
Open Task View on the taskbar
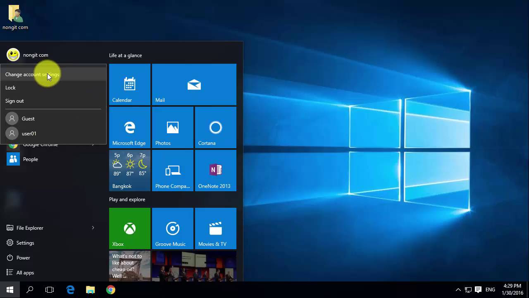[50, 290]
